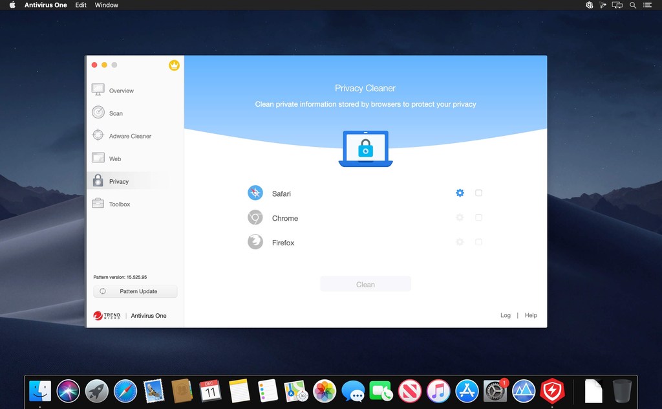662x409 pixels.
Task: Open the Log view
Action: click(506, 315)
